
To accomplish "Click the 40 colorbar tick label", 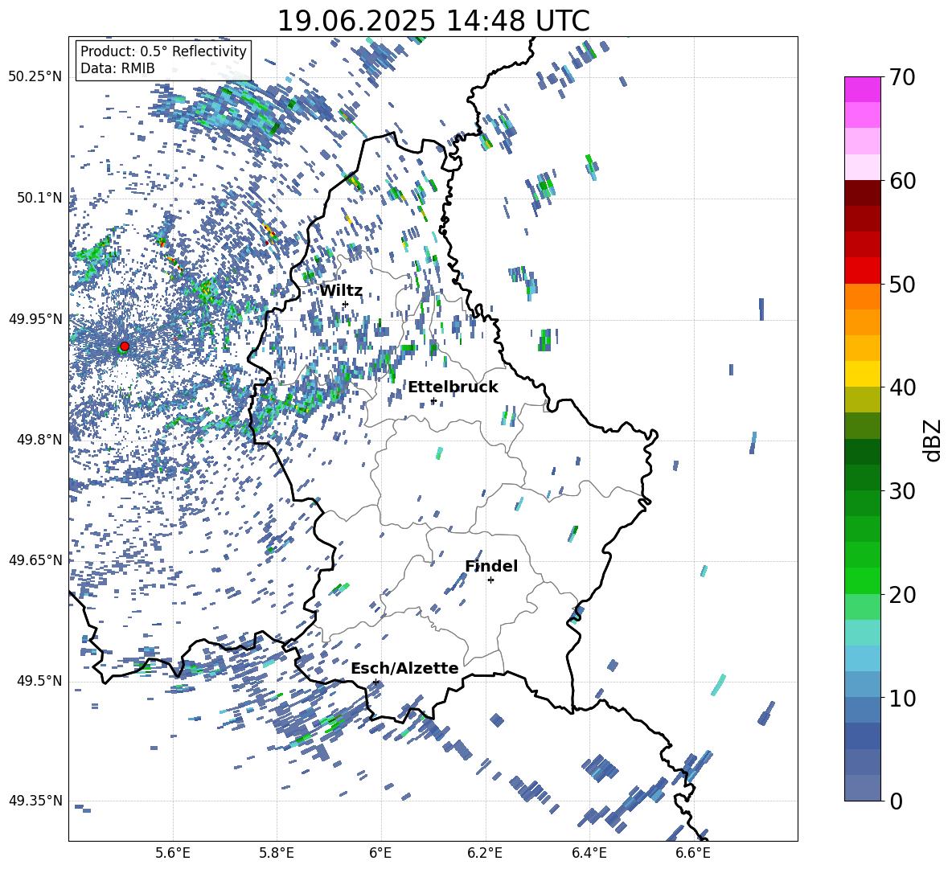I will (x=901, y=387).
